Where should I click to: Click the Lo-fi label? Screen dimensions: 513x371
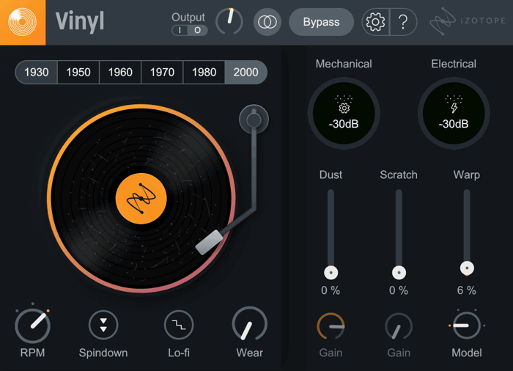click(179, 353)
